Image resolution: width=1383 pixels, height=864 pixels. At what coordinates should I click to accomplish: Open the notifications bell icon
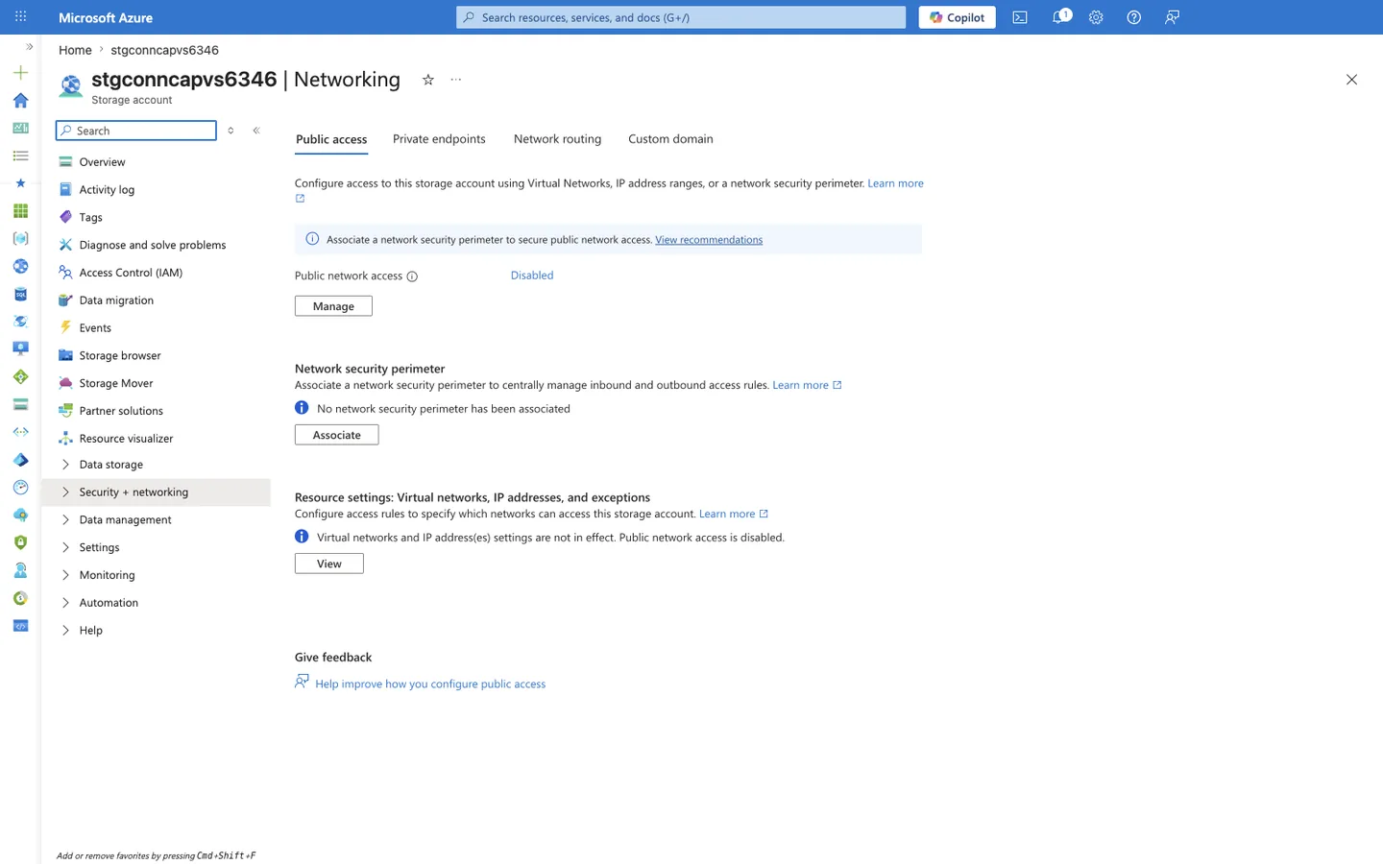[x=1059, y=17]
